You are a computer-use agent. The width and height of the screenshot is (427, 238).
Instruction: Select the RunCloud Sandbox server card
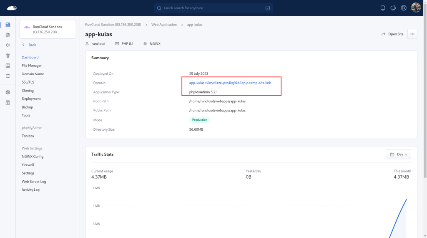pos(48,29)
